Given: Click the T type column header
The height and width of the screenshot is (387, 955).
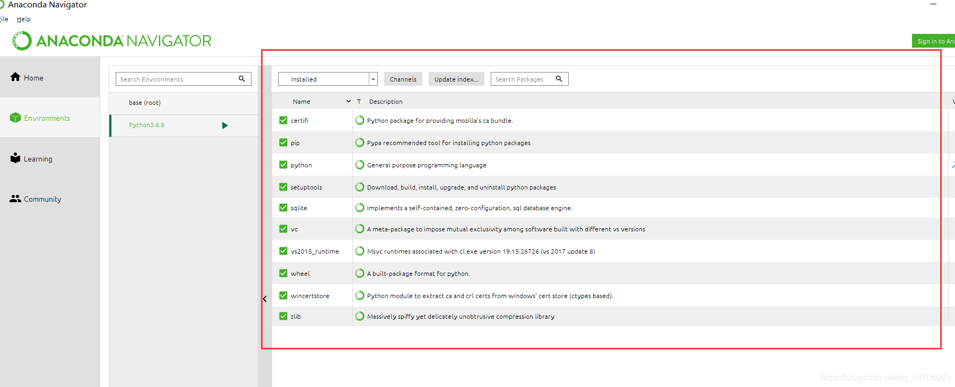Looking at the screenshot, I should (359, 101).
